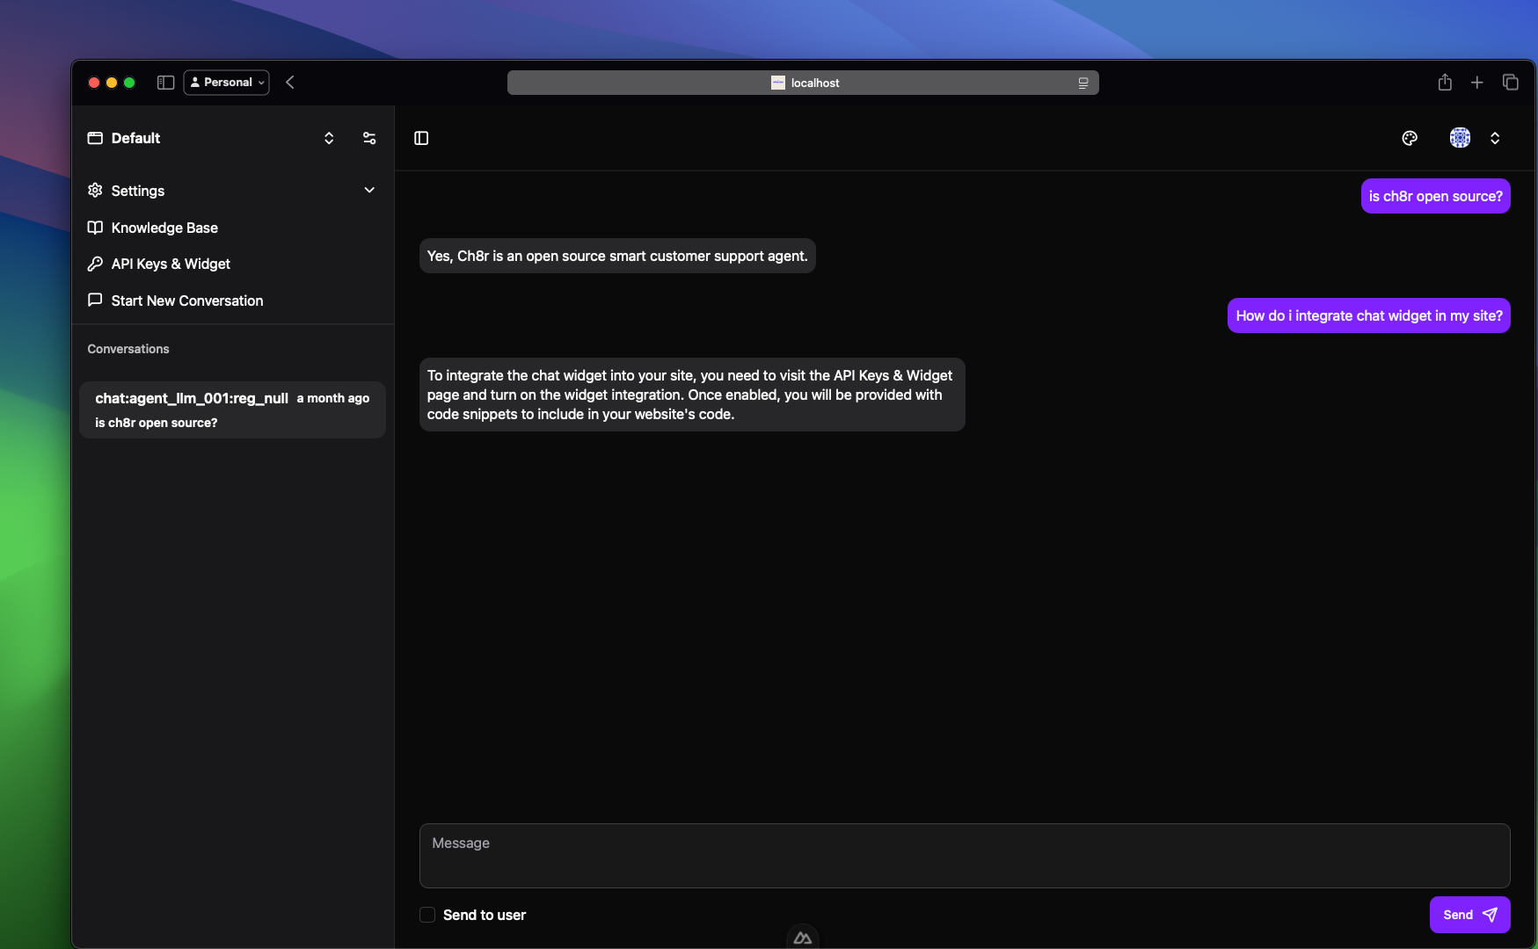
Task: Select Start New Conversation in sidebar
Action: [x=186, y=301]
